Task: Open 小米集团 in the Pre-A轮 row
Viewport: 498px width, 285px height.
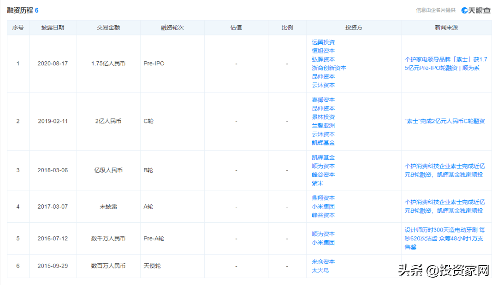Action: [x=323, y=243]
